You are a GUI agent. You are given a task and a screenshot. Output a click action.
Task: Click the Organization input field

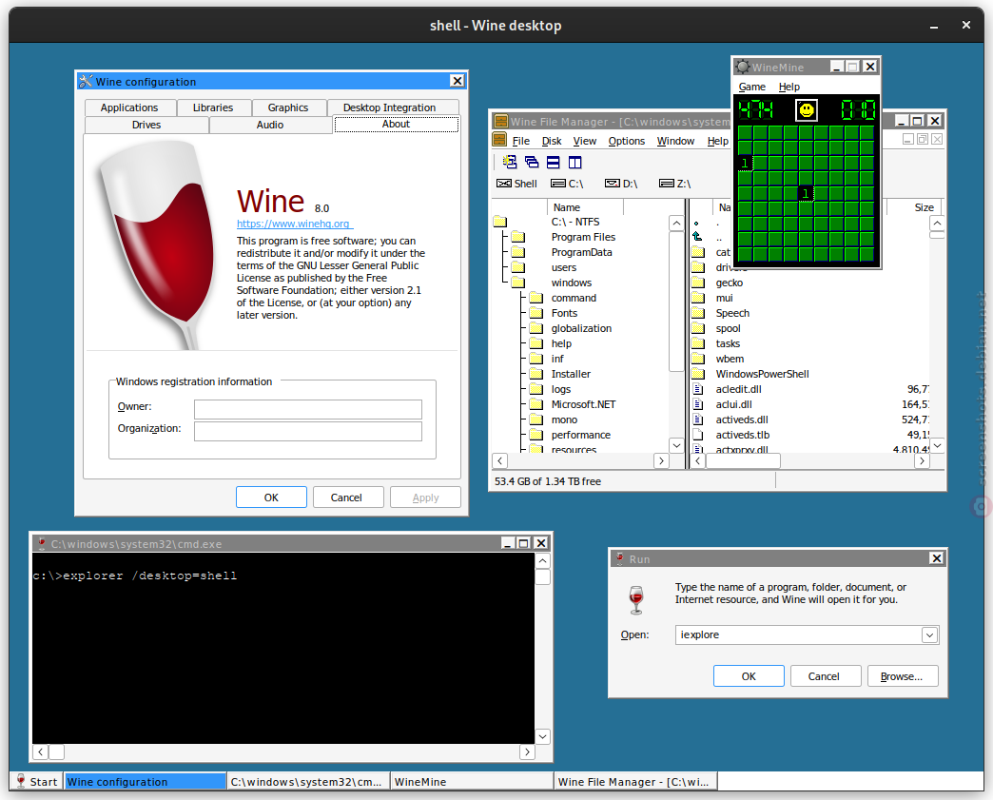coord(308,431)
